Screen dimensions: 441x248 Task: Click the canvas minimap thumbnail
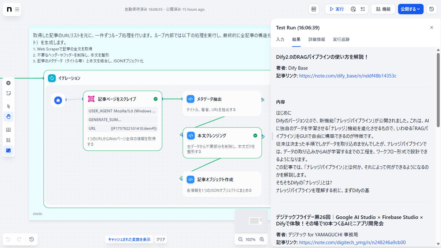coord(251,221)
